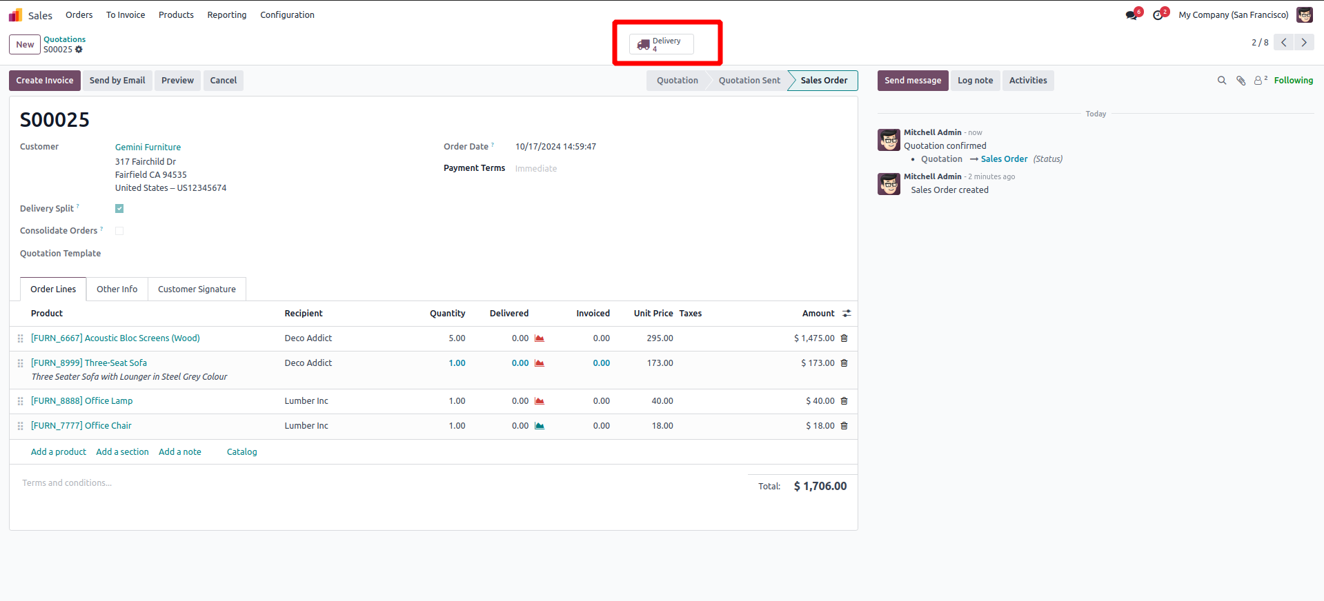The width and height of the screenshot is (1324, 601).
Task: Toggle the Following subscription status
Action: [x=1293, y=81]
